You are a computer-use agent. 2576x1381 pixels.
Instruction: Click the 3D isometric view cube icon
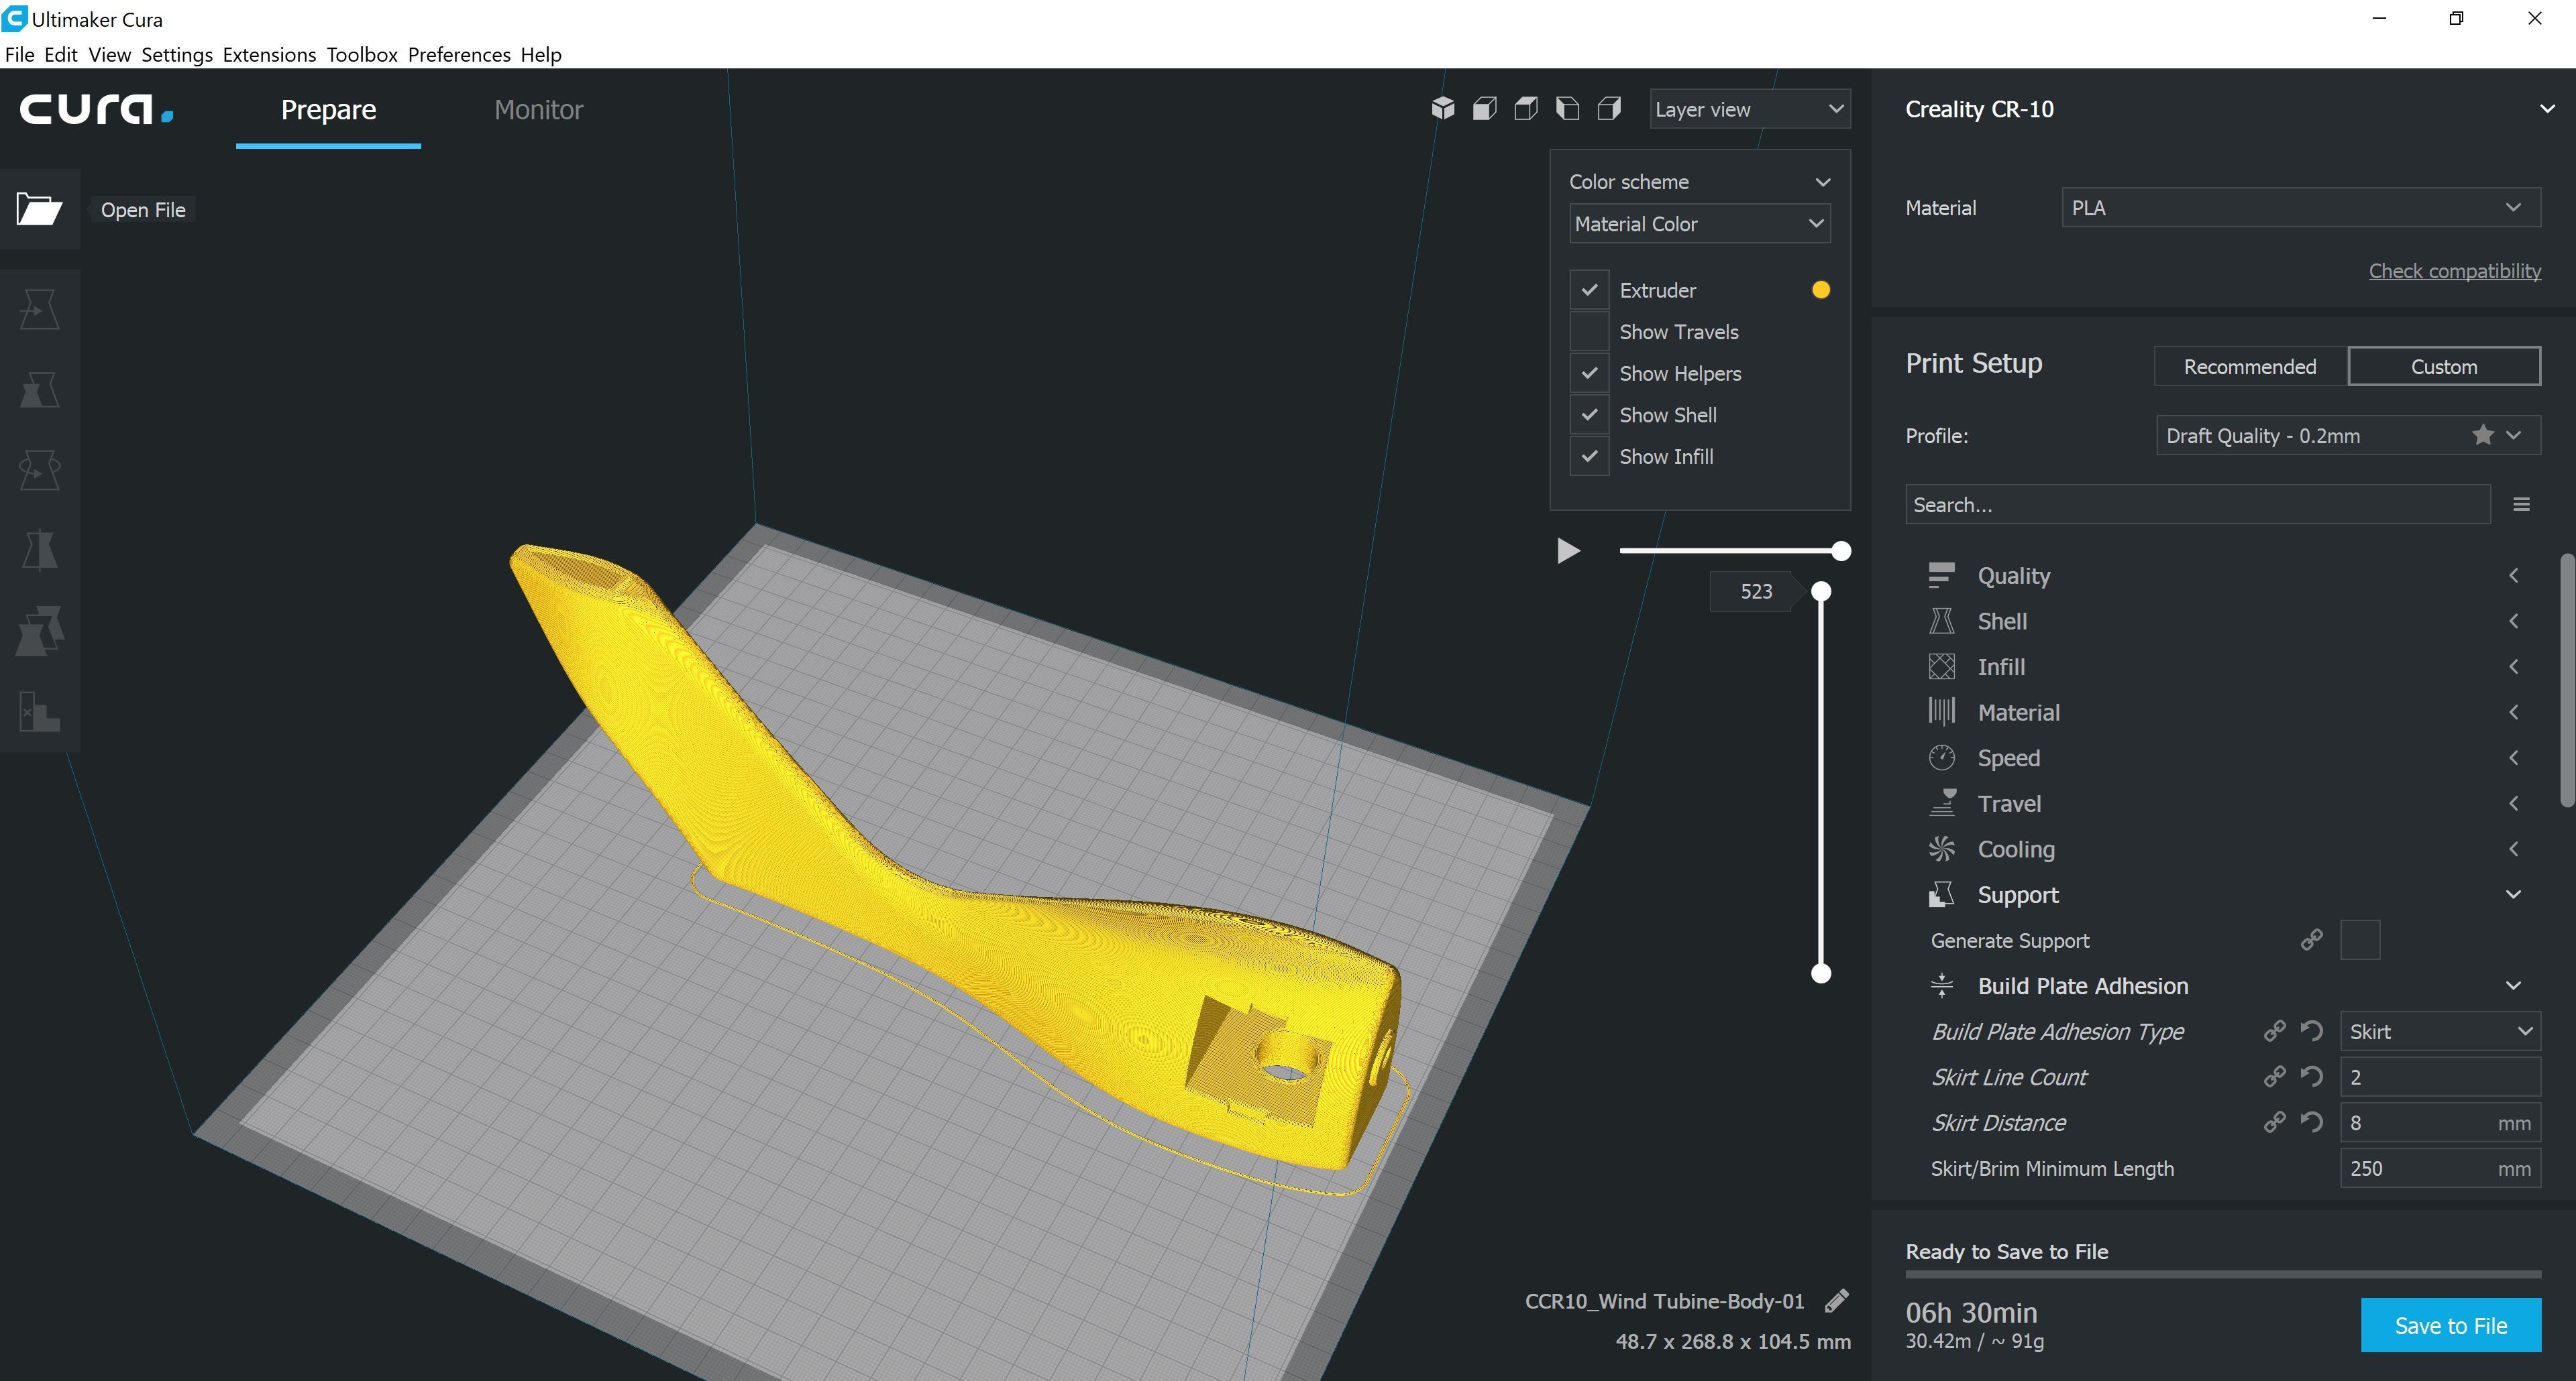pyautogui.click(x=1442, y=109)
